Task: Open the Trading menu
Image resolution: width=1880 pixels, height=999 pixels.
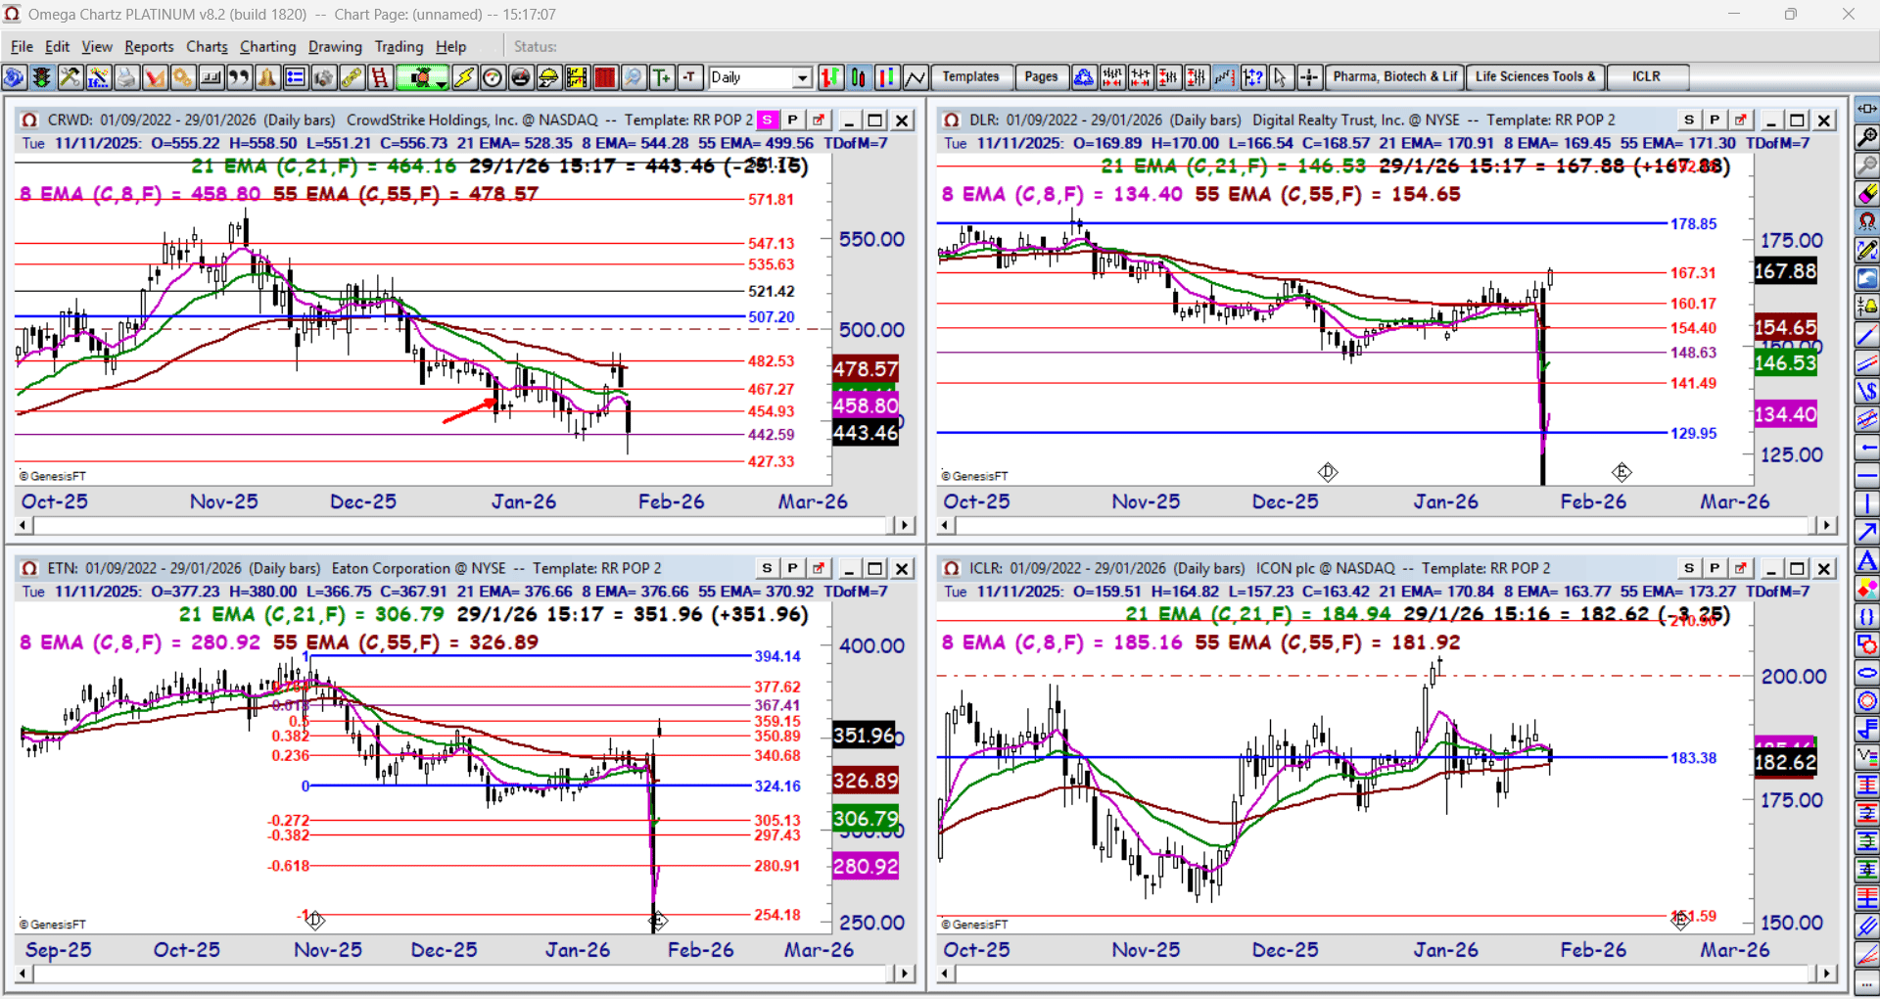Action: point(399,47)
